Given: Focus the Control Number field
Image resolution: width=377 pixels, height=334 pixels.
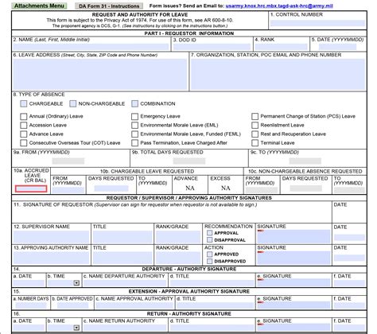Looking at the screenshot, I should [317, 23].
